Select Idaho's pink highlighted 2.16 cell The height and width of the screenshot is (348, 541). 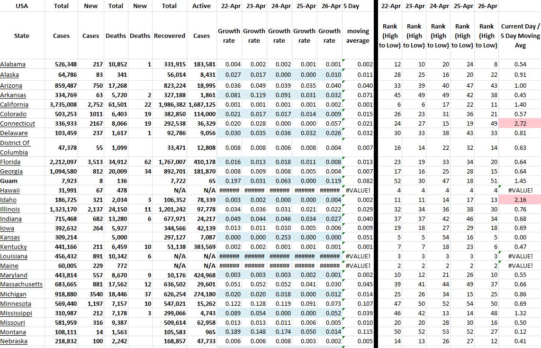(x=520, y=200)
